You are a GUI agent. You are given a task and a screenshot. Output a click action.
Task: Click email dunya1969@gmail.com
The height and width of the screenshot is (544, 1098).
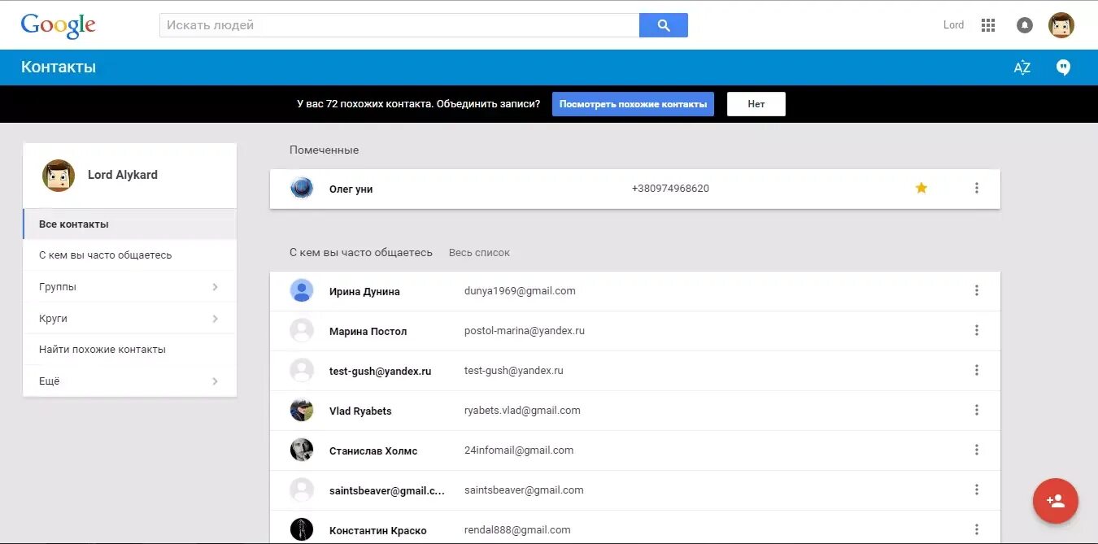[520, 290]
